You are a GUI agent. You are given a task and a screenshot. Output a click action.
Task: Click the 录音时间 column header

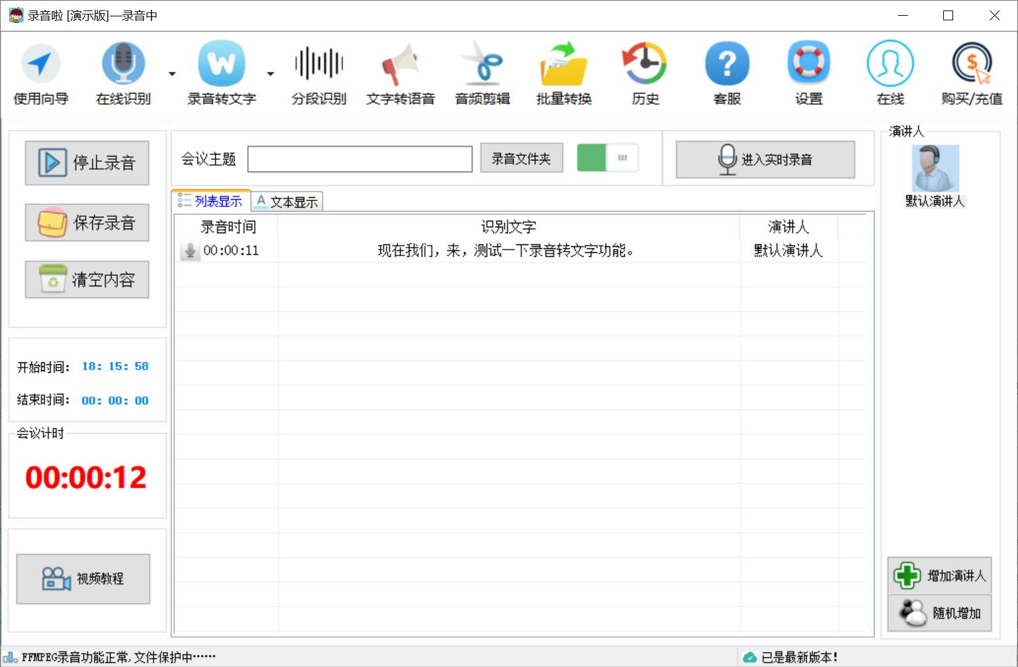pyautogui.click(x=227, y=227)
